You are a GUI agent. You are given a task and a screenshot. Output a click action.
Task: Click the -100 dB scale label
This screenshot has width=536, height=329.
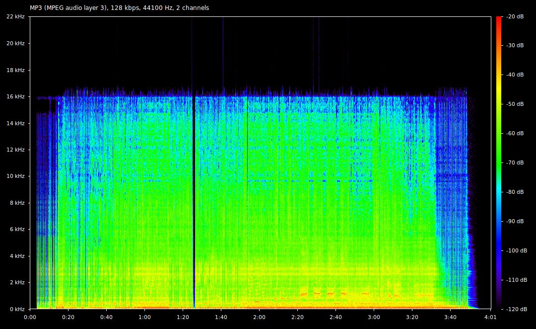click(516, 250)
